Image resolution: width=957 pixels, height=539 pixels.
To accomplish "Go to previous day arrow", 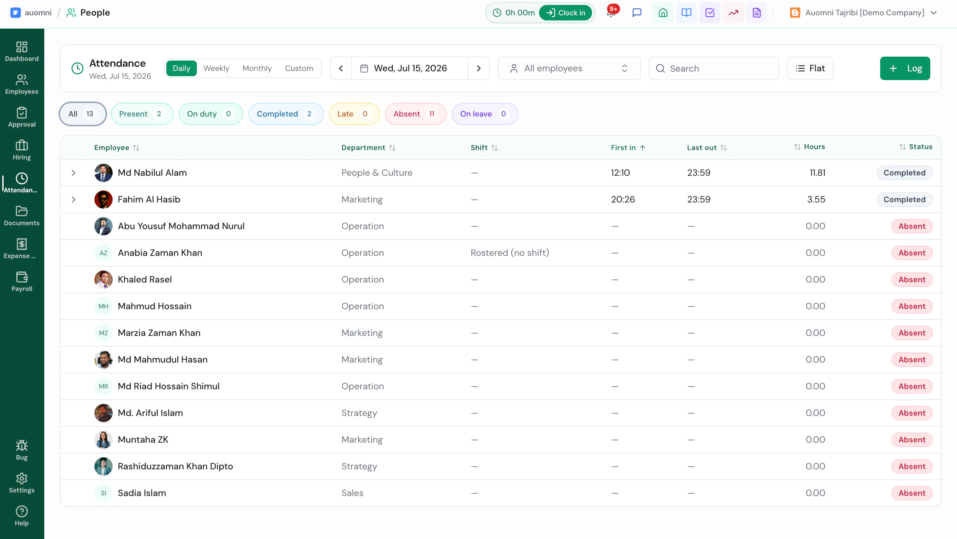I will tap(341, 68).
